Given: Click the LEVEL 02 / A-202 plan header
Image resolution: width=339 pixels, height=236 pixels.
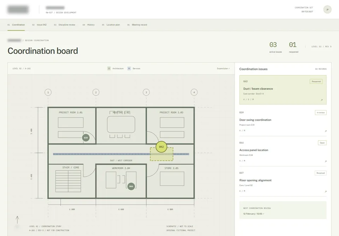Looking at the screenshot, I should click(x=22, y=69).
